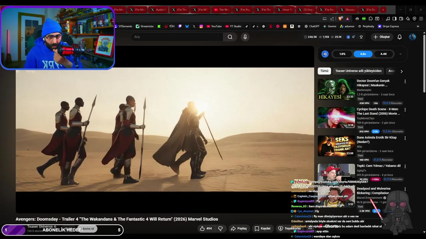
Task: Open the green Kick bookmark icon
Action: coord(159,26)
